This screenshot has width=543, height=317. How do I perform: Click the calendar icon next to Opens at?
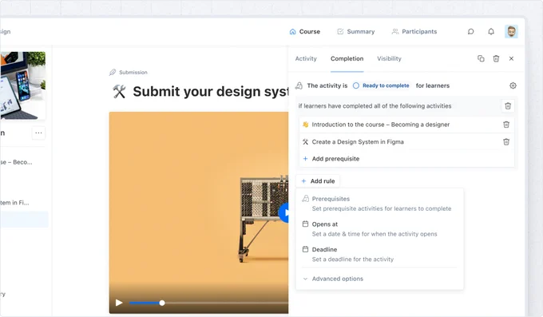pos(305,224)
